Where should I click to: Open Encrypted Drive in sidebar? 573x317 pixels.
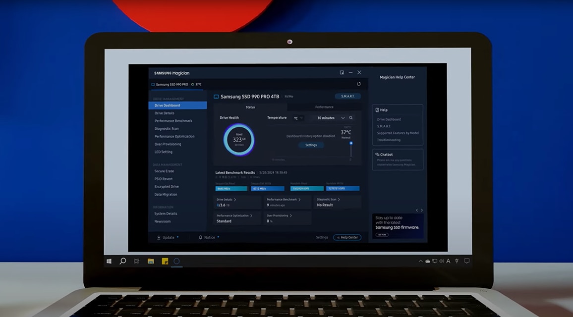tap(167, 187)
